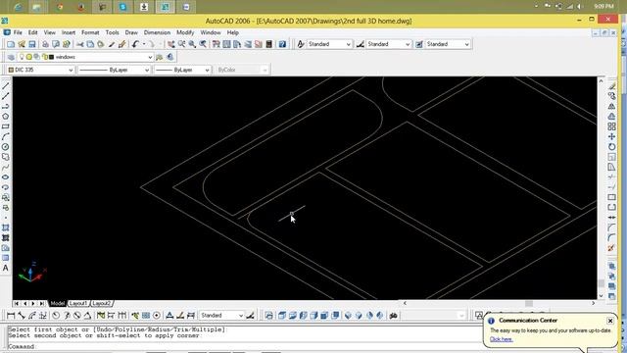Screen dimensions: 627x353
Task: Open the File menu
Action: click(18, 32)
